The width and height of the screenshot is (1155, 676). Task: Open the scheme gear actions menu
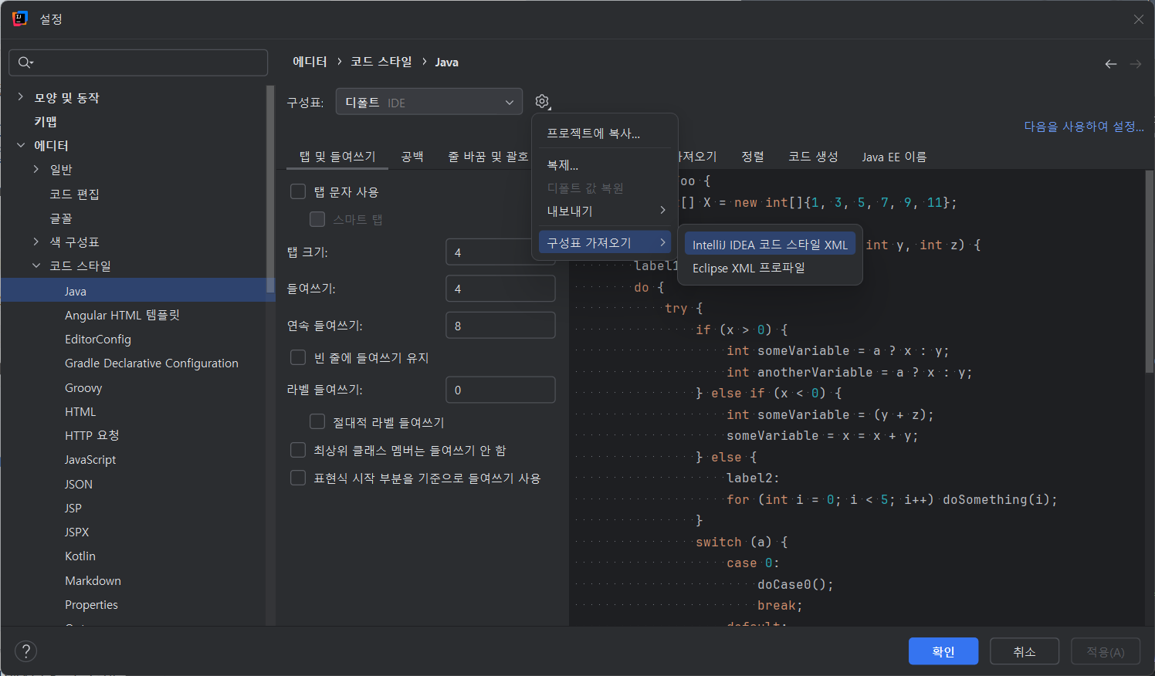point(543,102)
